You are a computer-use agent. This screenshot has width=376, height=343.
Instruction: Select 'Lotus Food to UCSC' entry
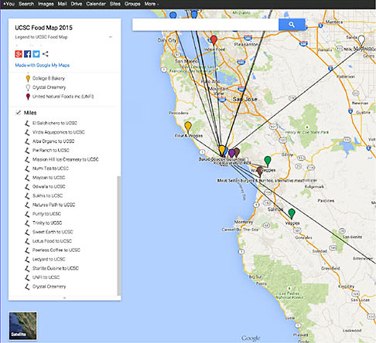tap(52, 241)
